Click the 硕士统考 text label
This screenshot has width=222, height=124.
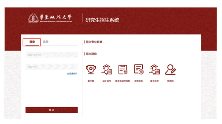(x=107, y=81)
